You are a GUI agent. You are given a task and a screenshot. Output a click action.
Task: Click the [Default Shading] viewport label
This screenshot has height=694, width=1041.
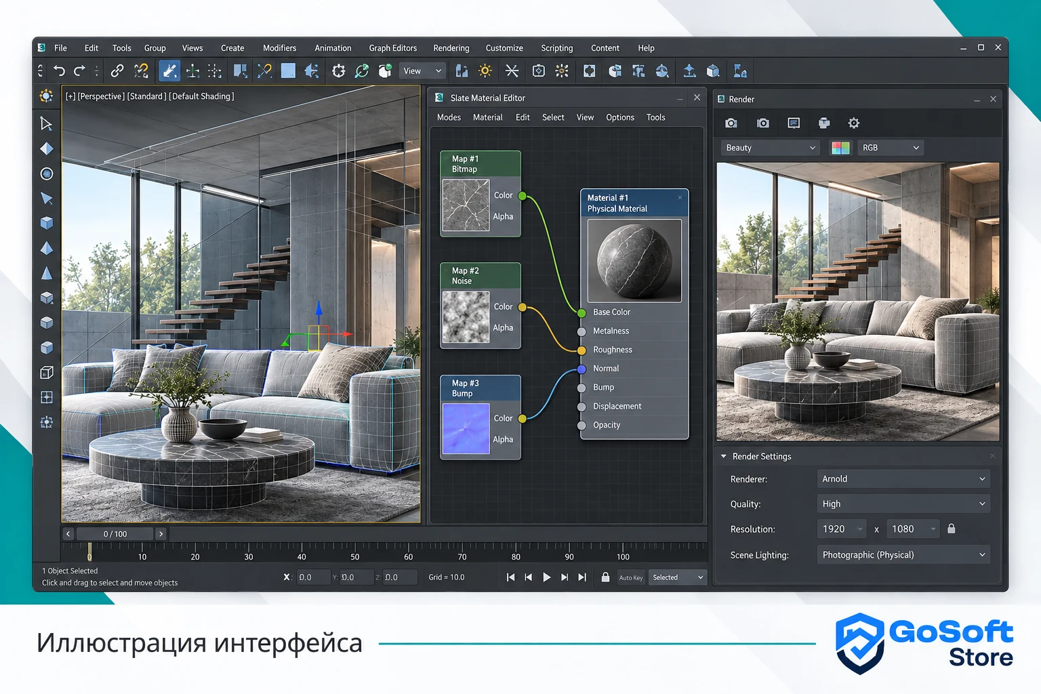pyautogui.click(x=201, y=96)
